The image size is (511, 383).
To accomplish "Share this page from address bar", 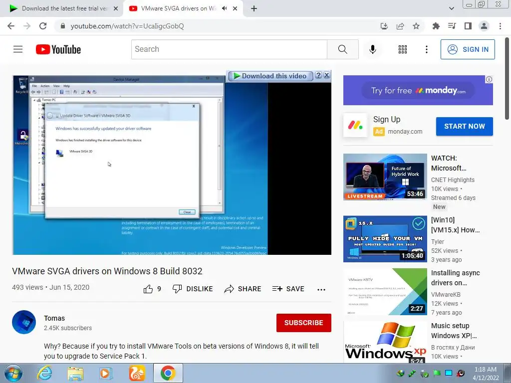I will 400,26.
